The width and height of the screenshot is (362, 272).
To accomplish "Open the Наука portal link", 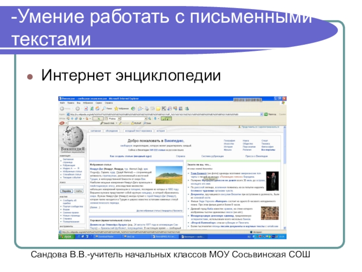I will tap(246, 141).
